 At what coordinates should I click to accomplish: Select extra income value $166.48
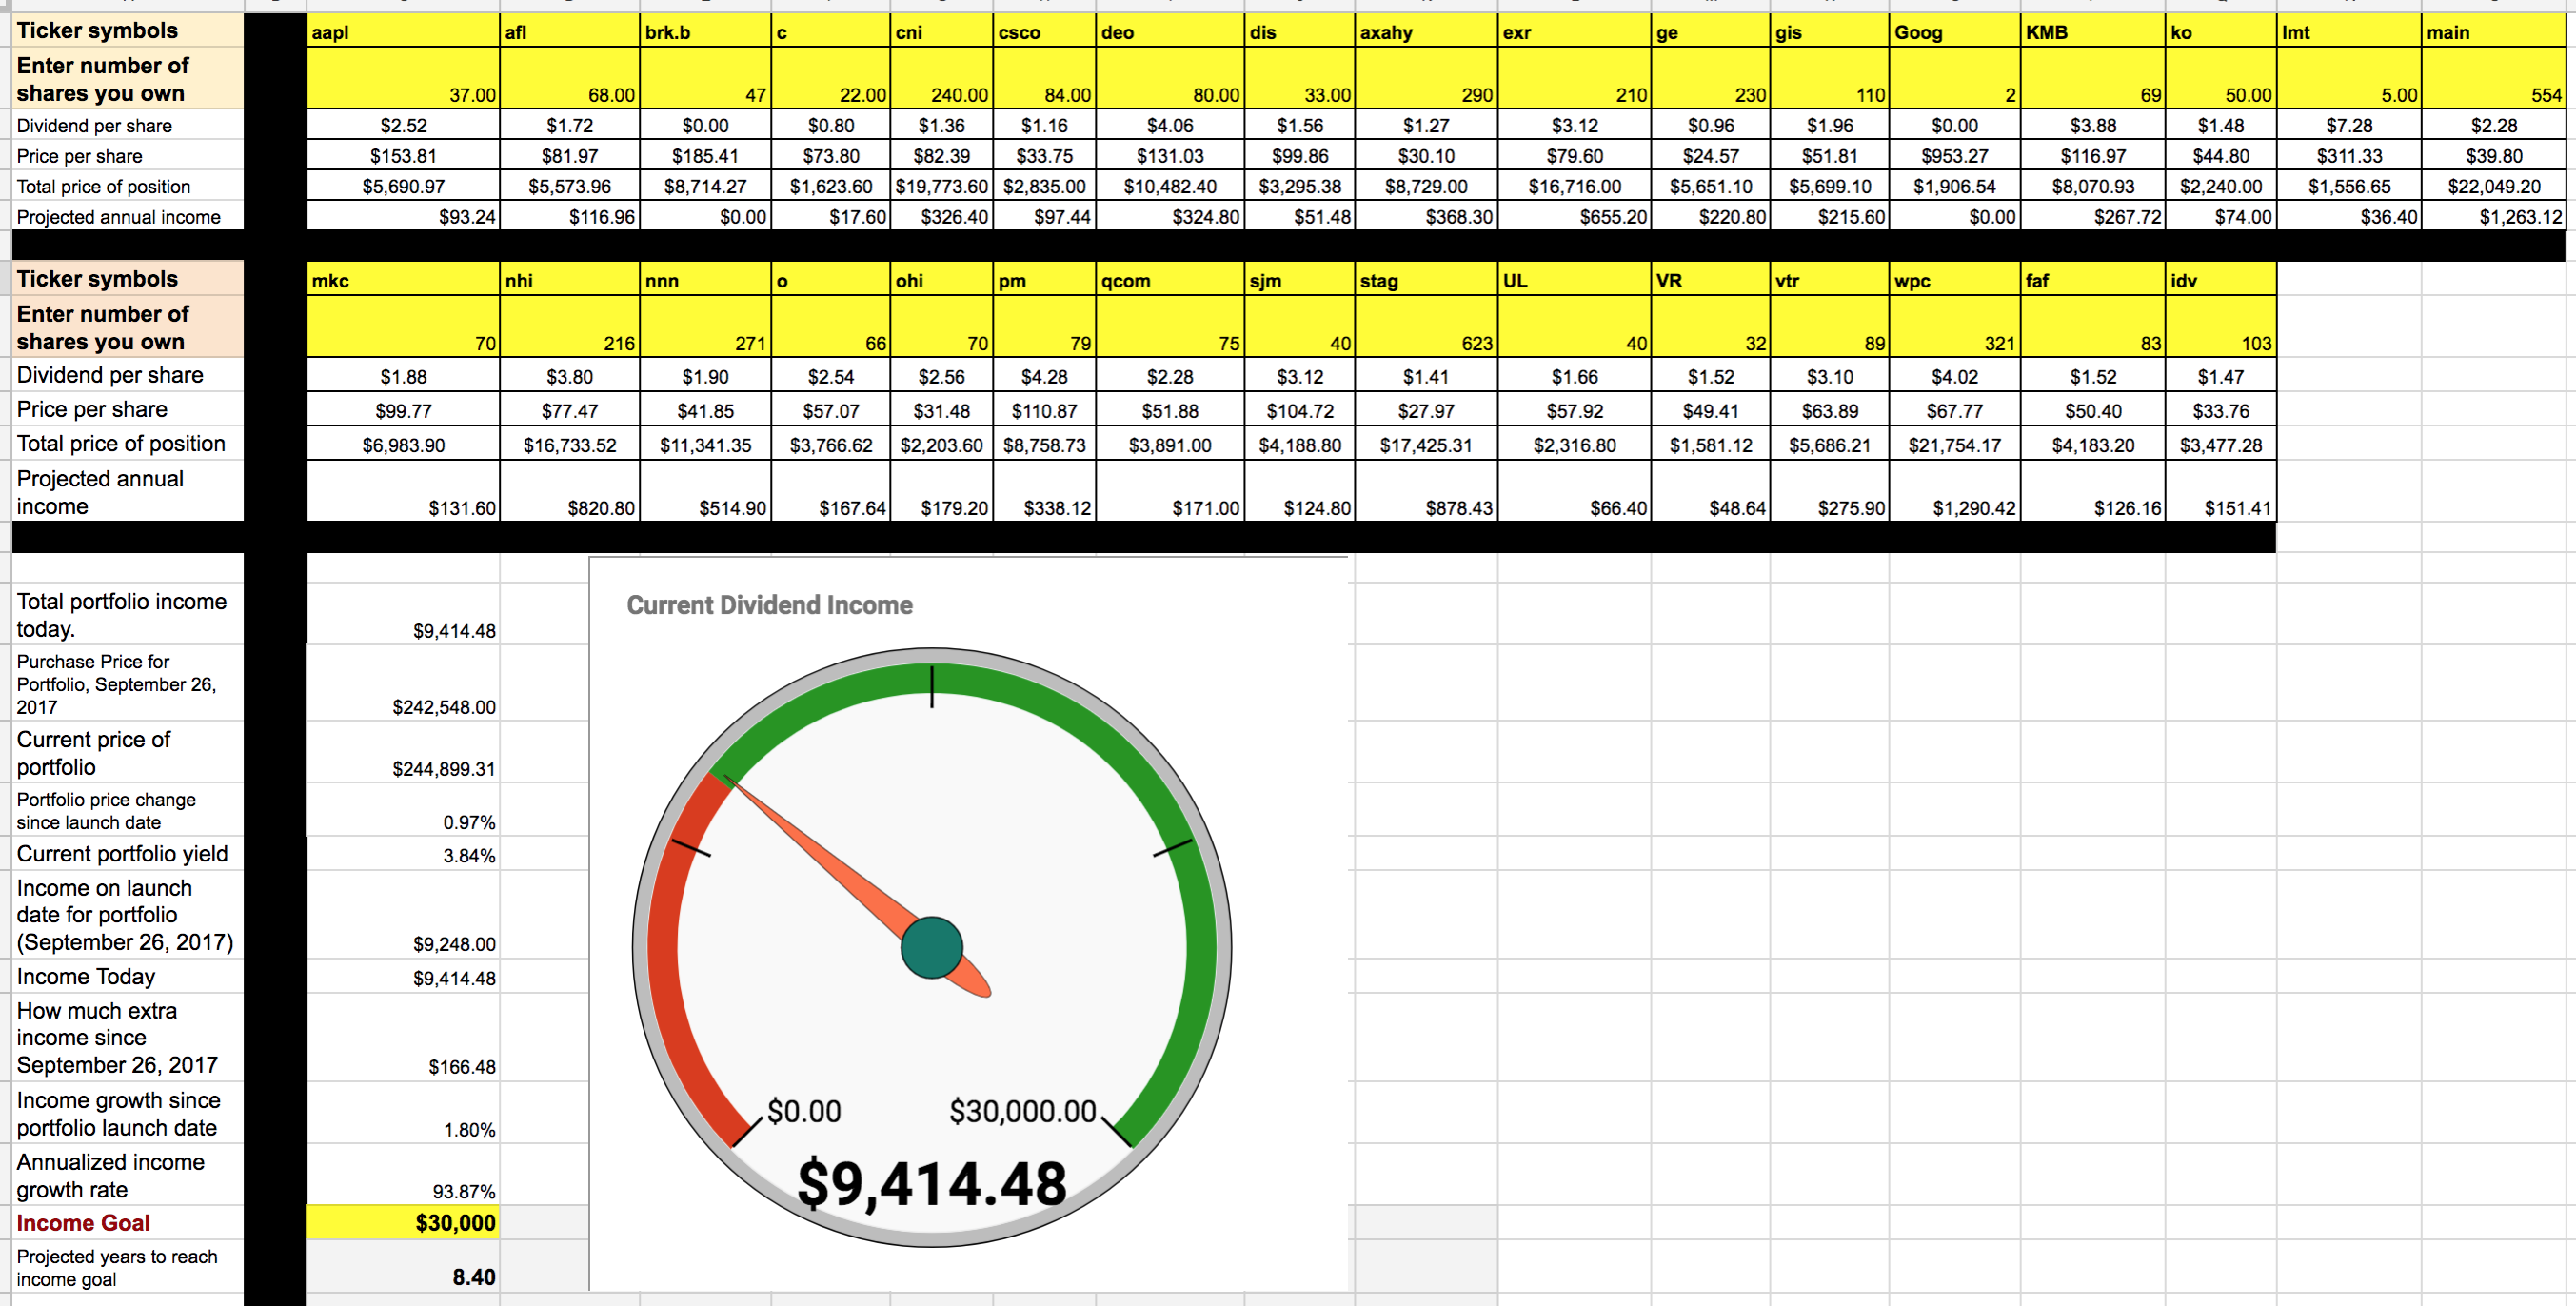click(x=402, y=1037)
